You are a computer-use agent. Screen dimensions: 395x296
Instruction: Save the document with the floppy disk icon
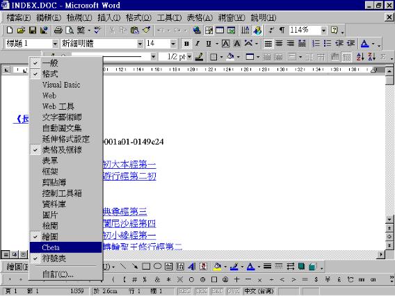33,31
